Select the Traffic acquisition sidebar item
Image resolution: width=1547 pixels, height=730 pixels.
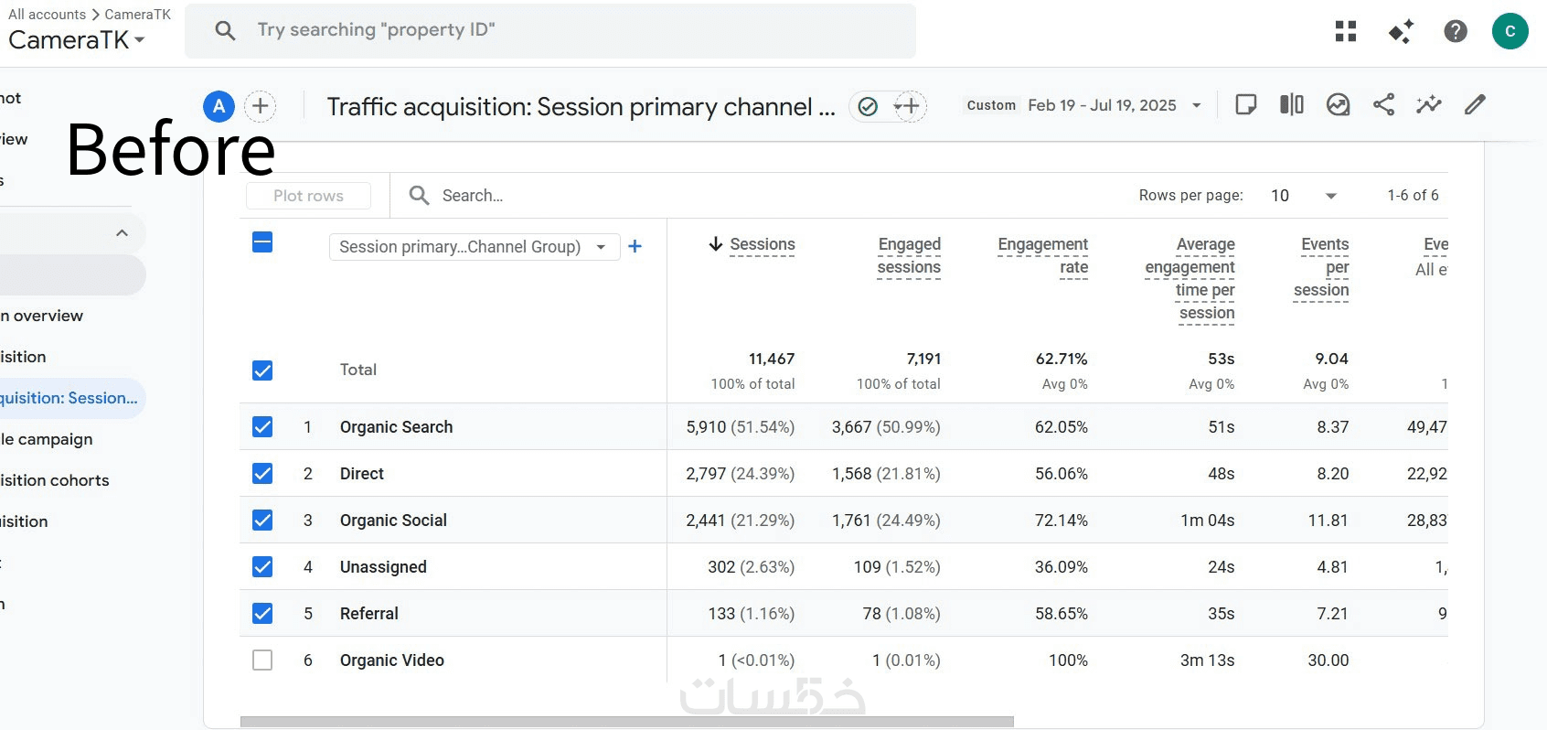(69, 398)
